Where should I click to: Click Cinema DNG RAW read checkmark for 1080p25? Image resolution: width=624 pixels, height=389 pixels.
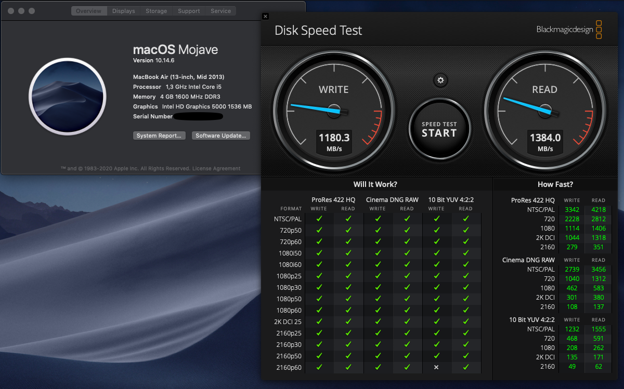point(407,276)
